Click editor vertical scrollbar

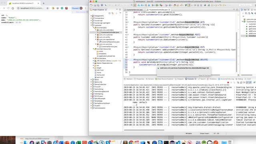pos(236,52)
